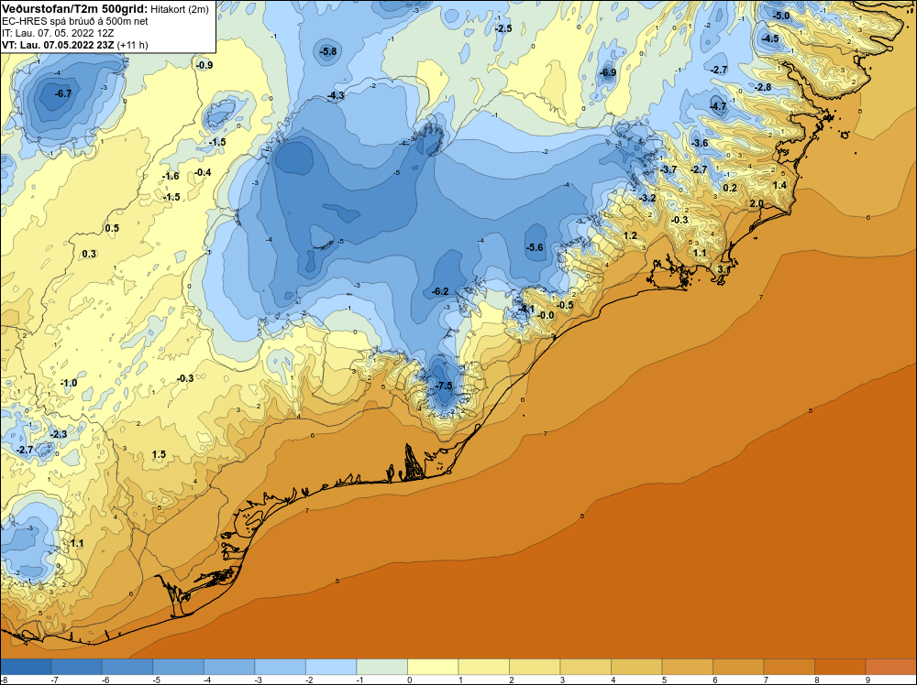Pick the pale green legend swatch between -1 and 0
The width and height of the screenshot is (917, 685).
click(x=381, y=667)
